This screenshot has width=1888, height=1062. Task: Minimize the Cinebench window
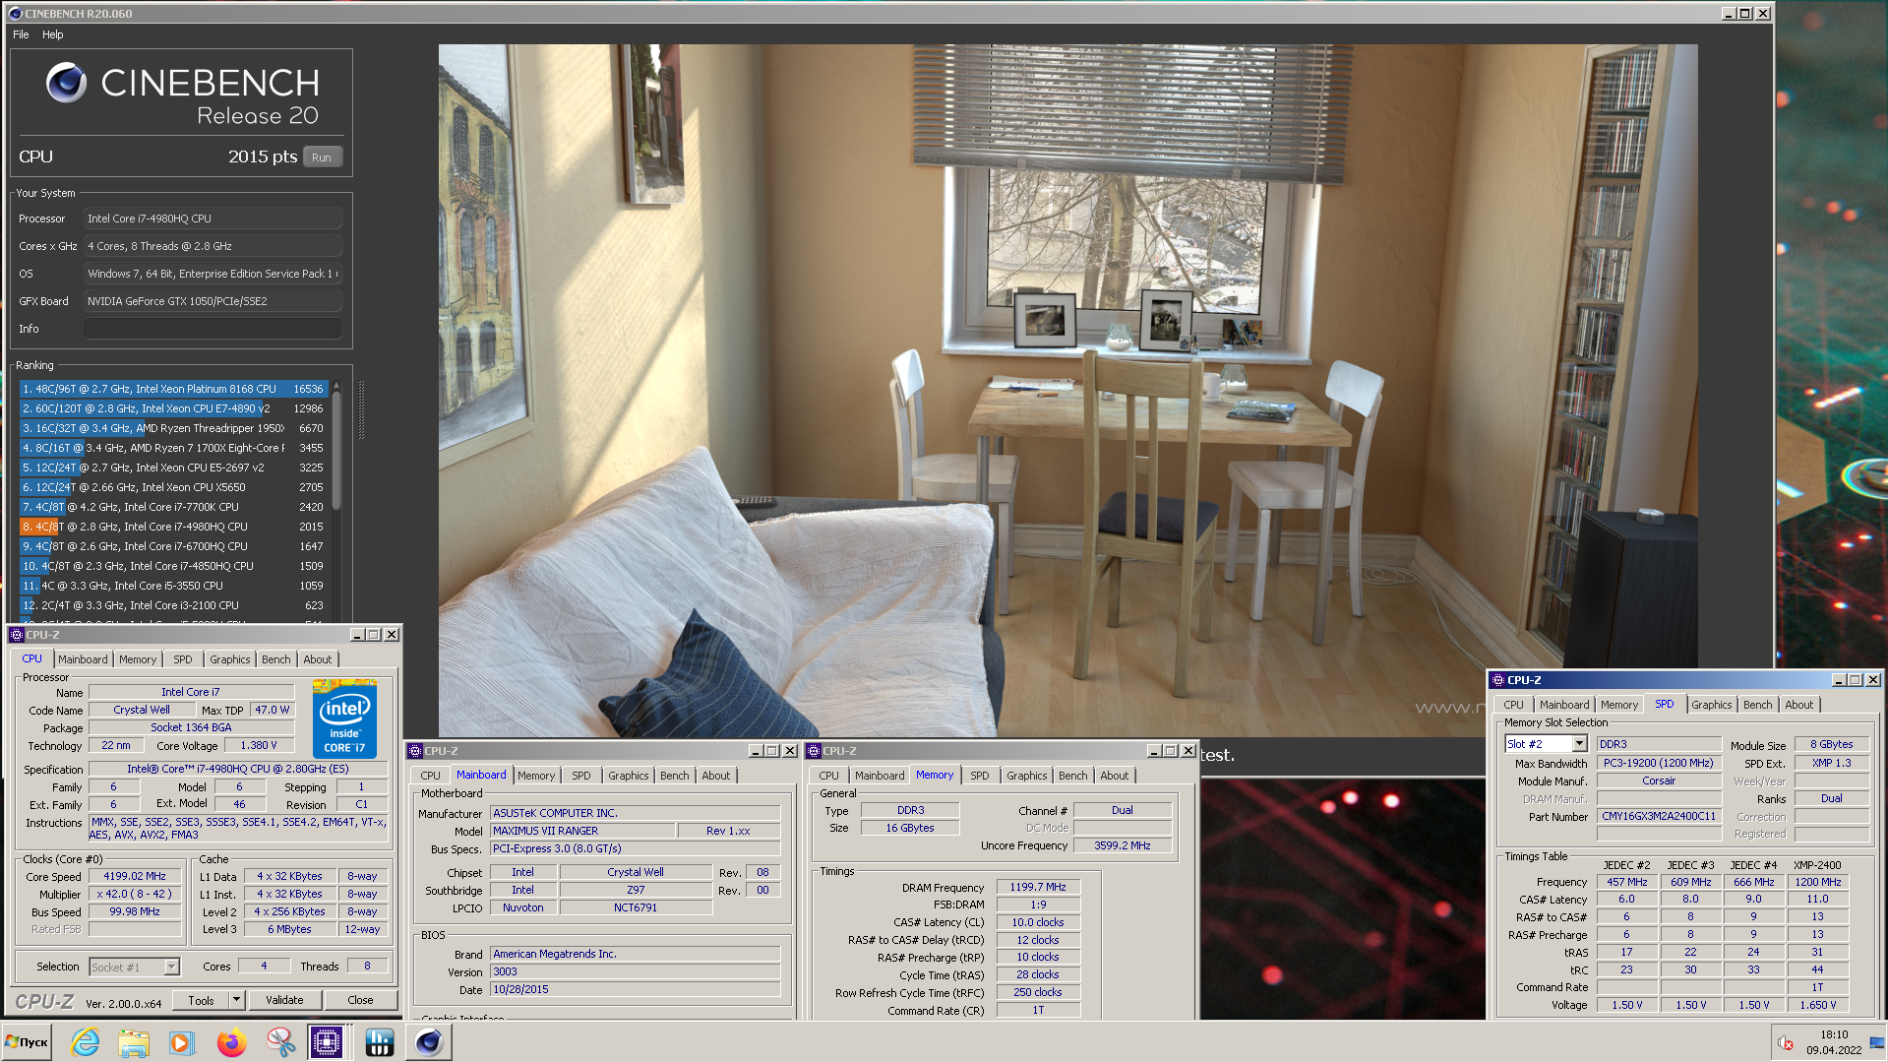point(1729,14)
